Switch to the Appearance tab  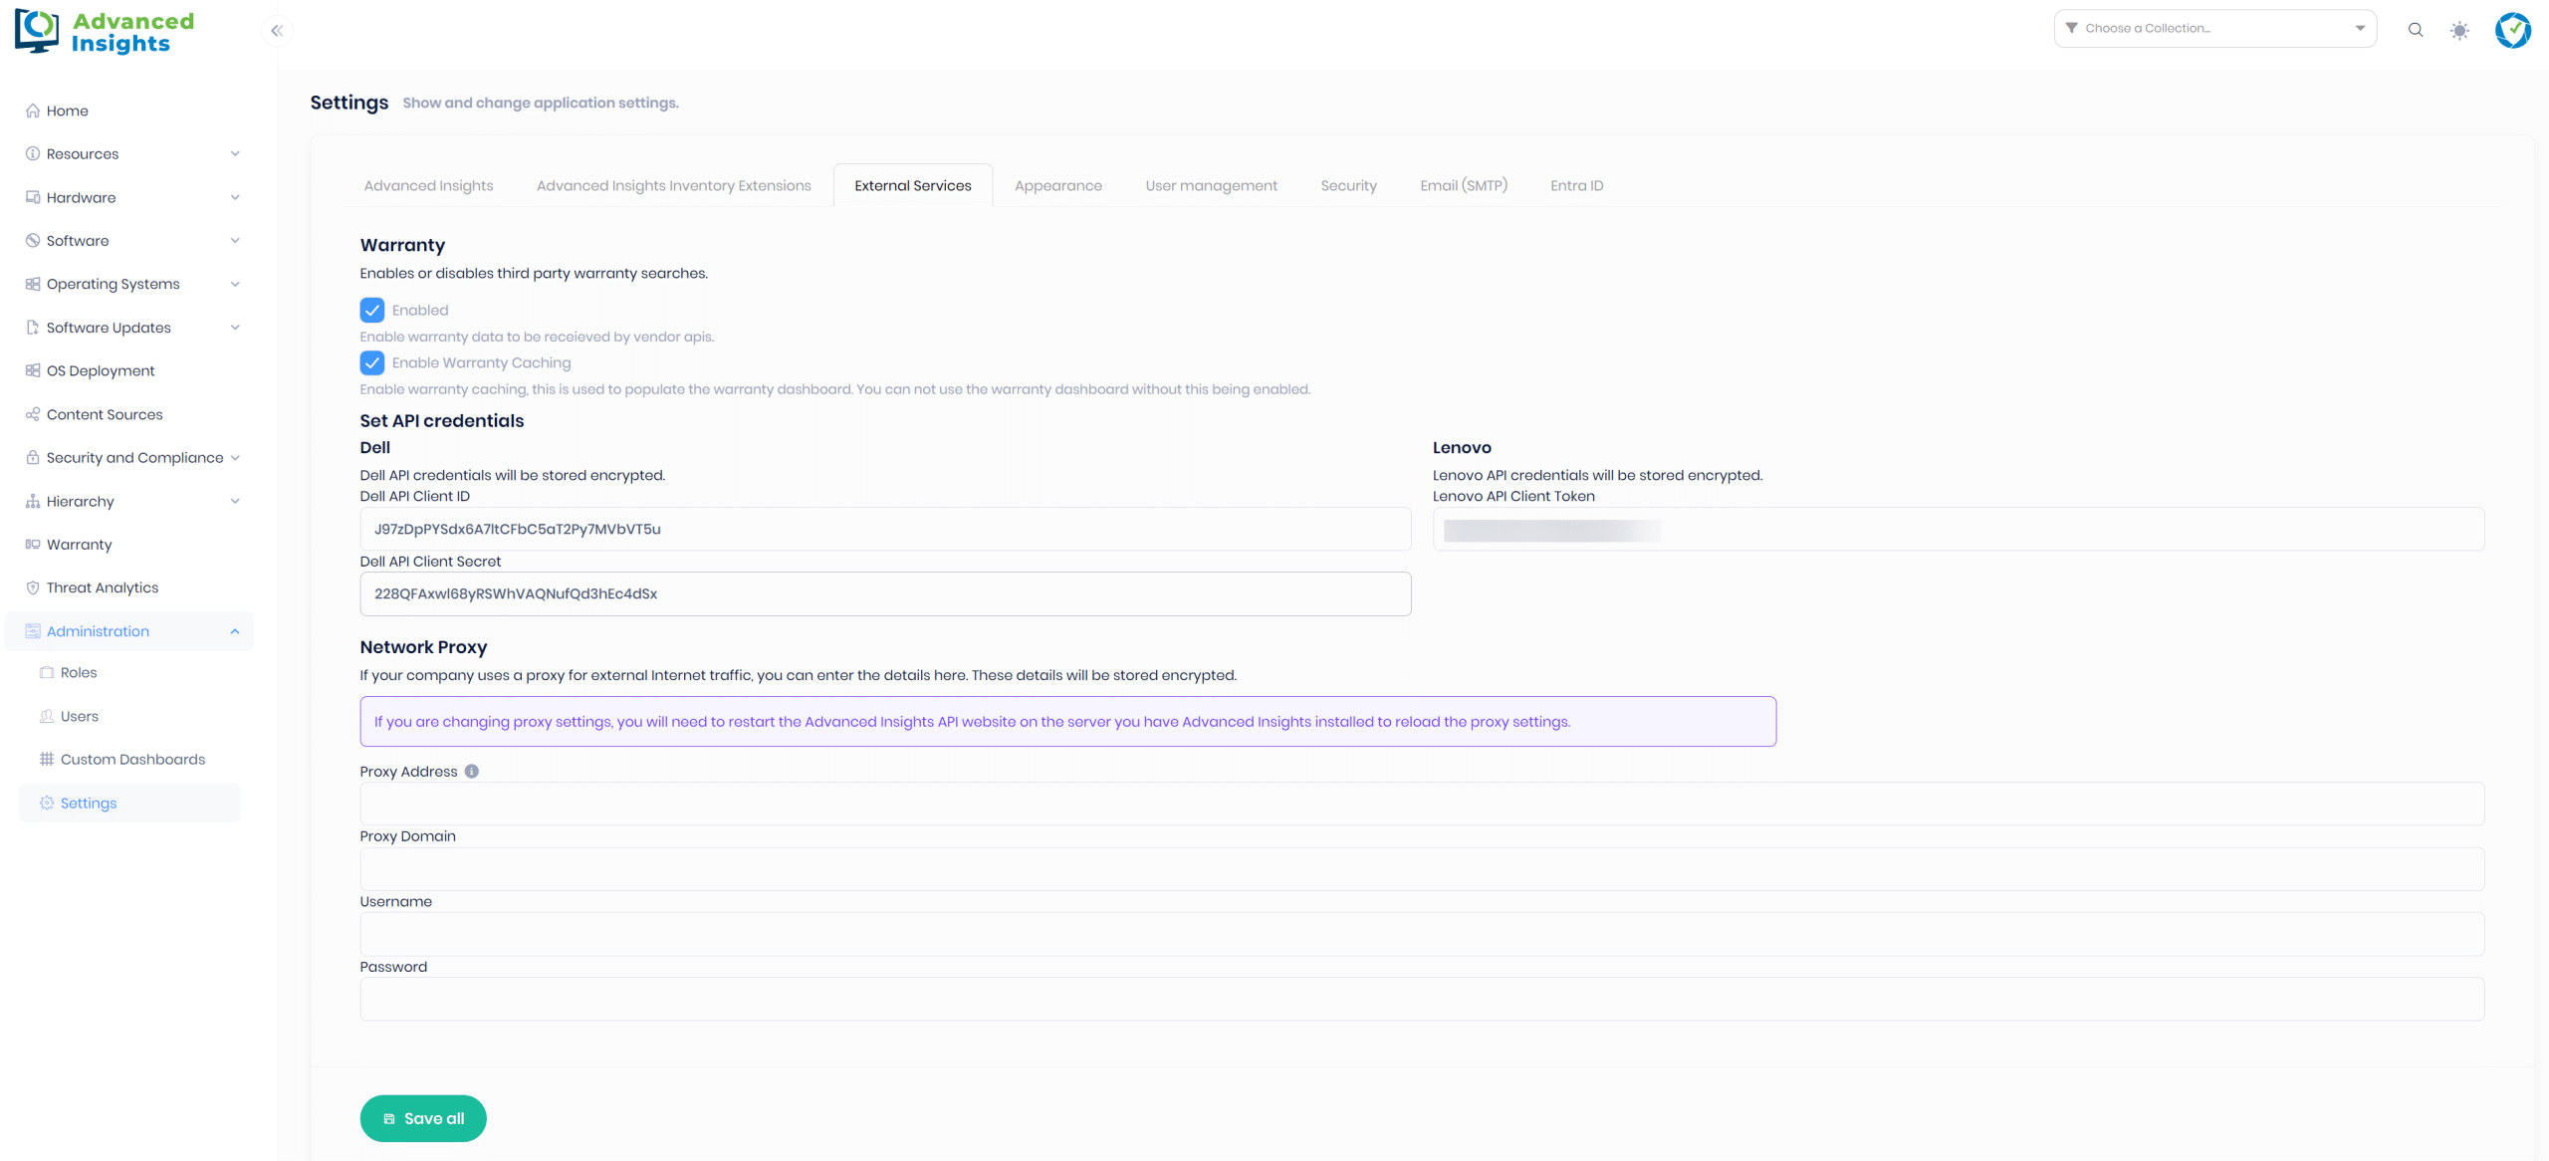(x=1057, y=186)
